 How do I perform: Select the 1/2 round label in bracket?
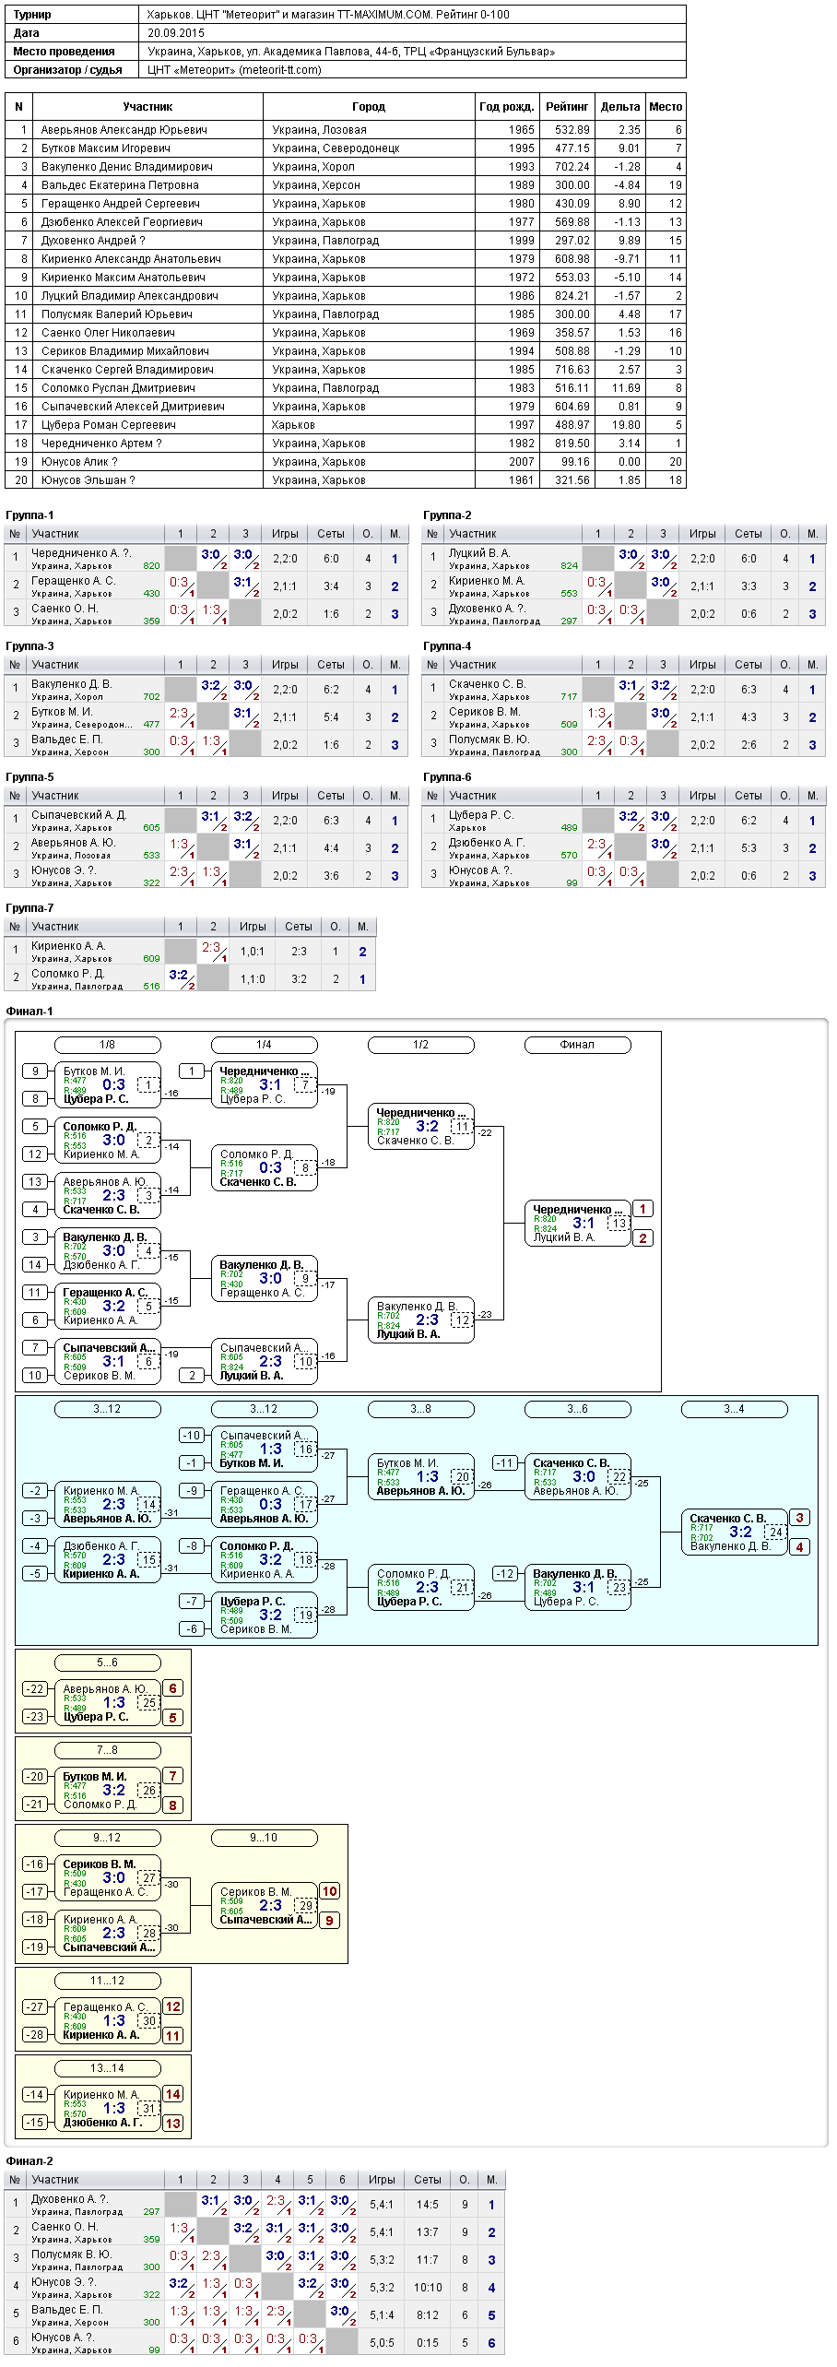(421, 1045)
